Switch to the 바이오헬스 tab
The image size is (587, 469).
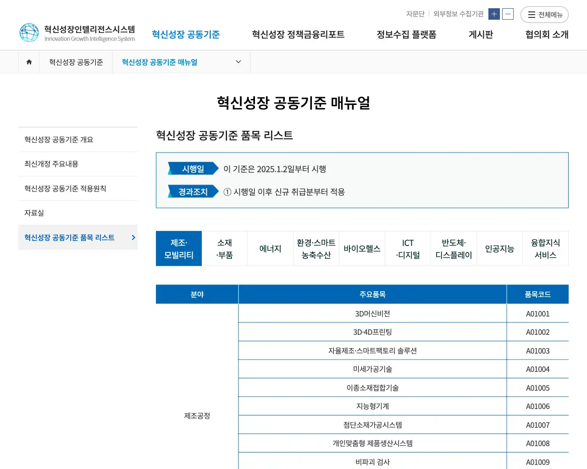pos(362,248)
